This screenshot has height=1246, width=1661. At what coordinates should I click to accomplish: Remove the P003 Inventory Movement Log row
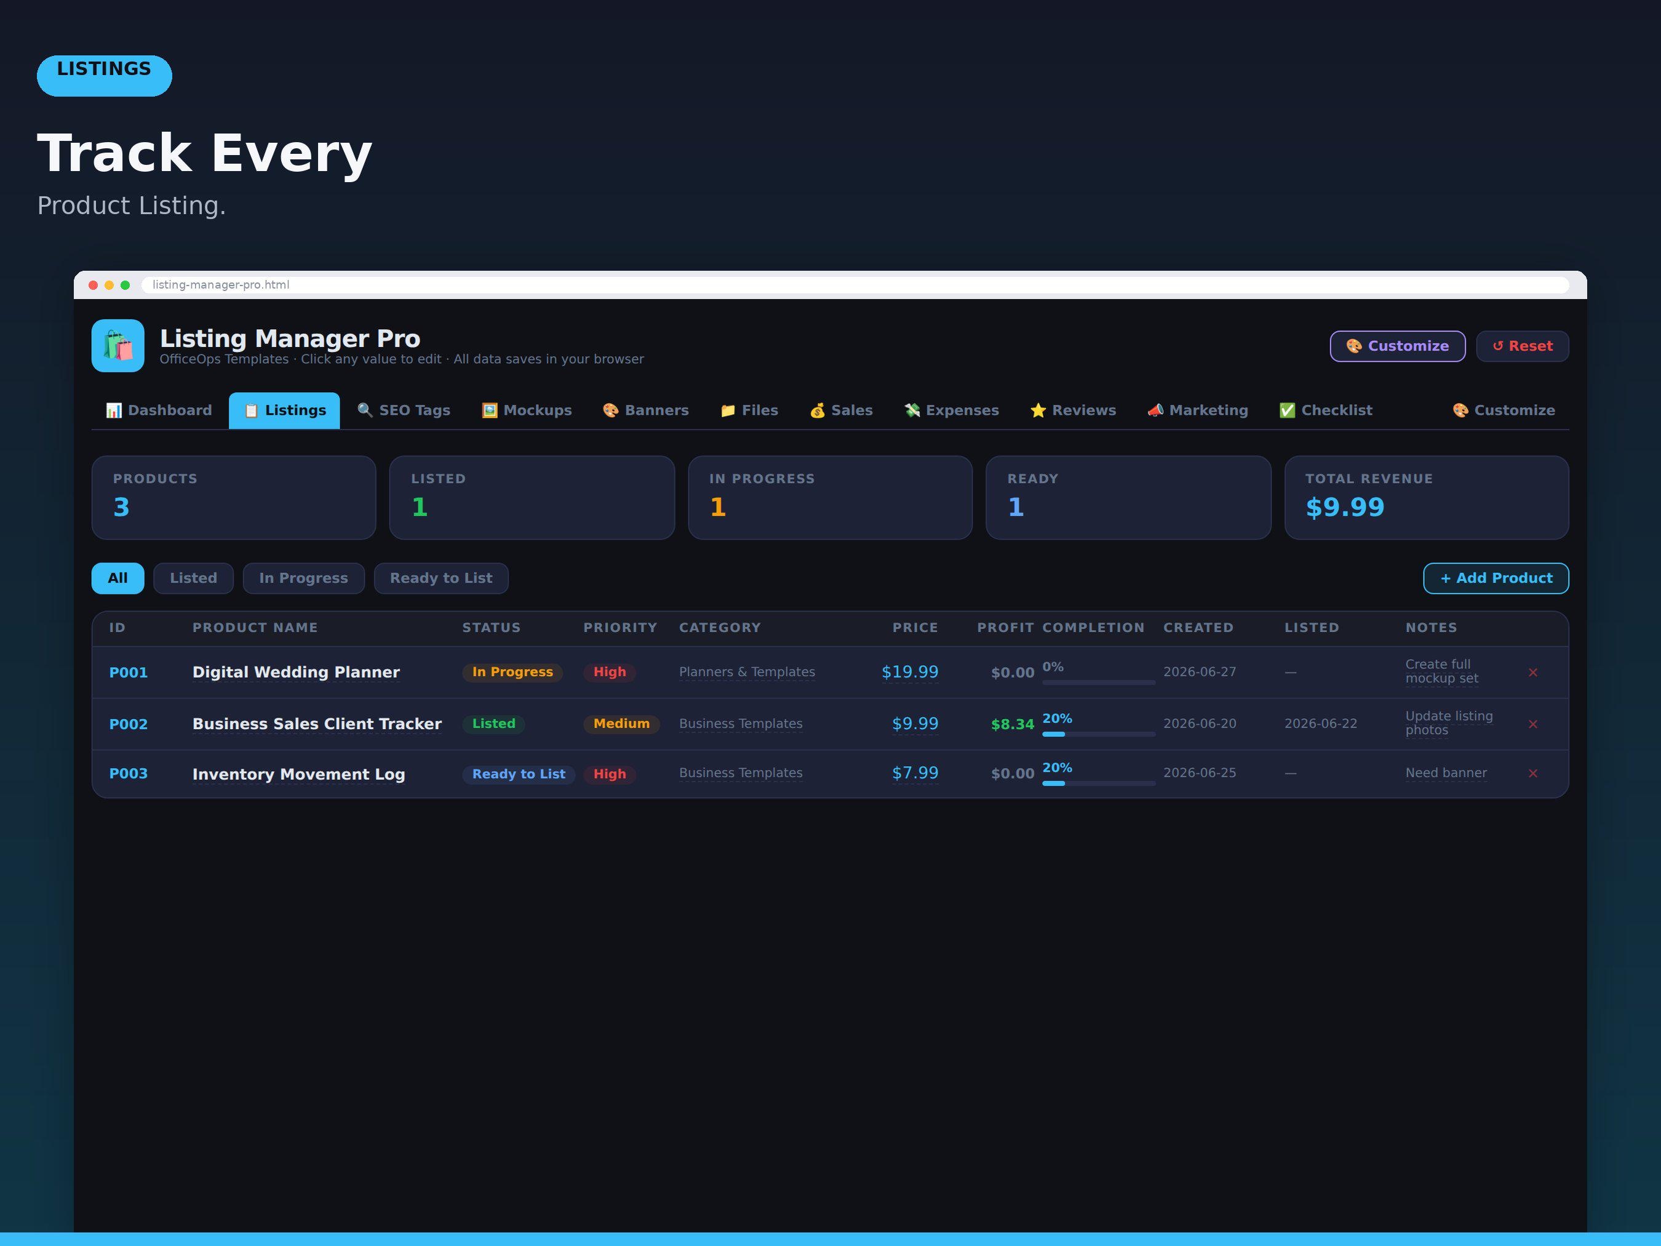click(x=1532, y=773)
